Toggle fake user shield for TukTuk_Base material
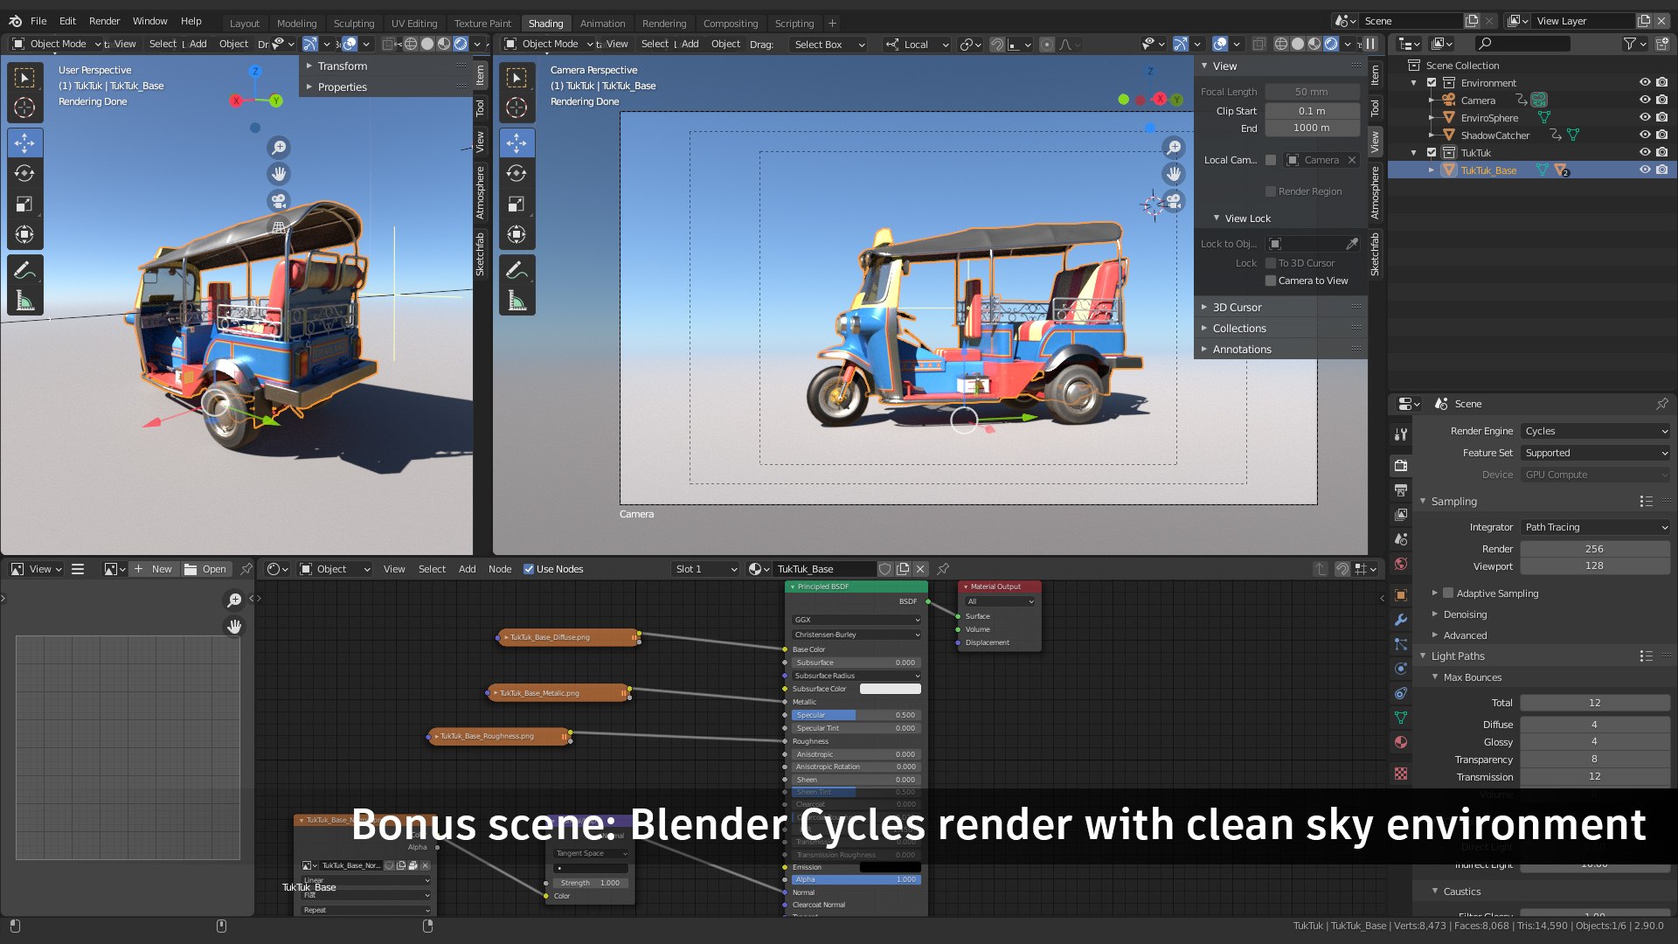 [x=884, y=569]
